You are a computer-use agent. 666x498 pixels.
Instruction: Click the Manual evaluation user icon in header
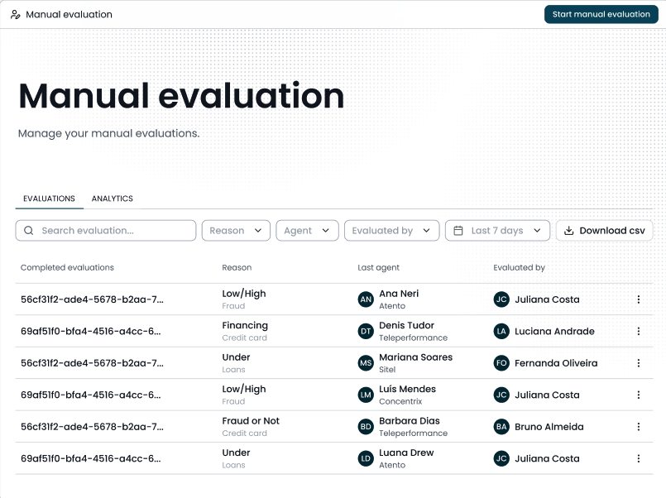15,15
